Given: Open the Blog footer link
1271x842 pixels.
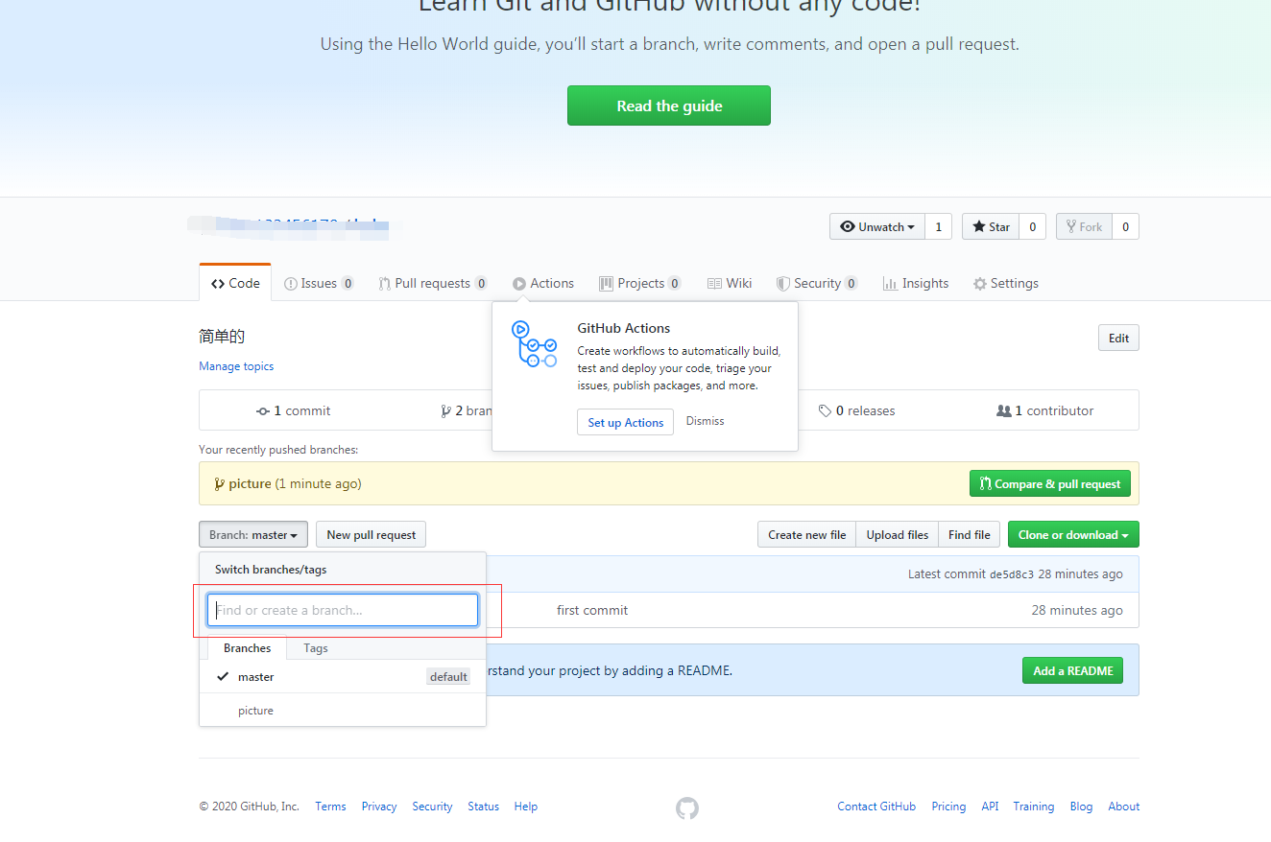Looking at the screenshot, I should (1081, 807).
